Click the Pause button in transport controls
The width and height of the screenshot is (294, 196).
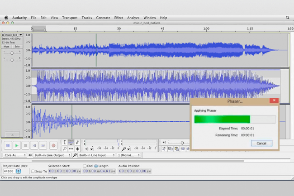tap(8, 145)
